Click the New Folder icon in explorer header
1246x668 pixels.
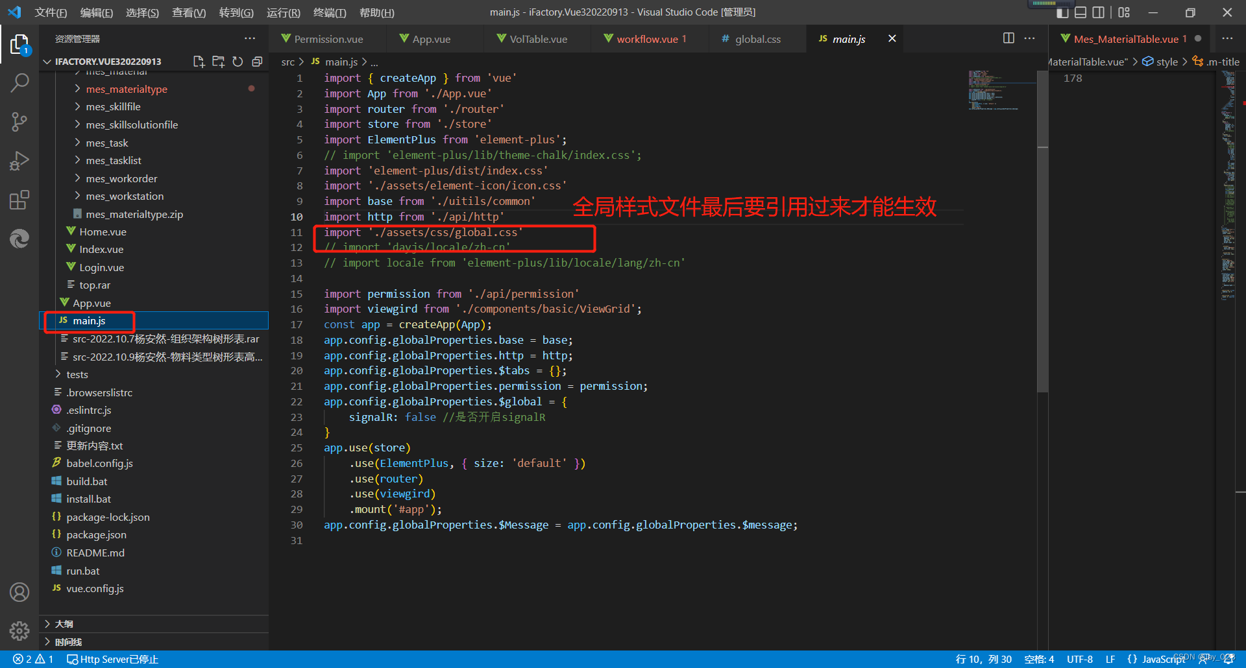point(218,62)
